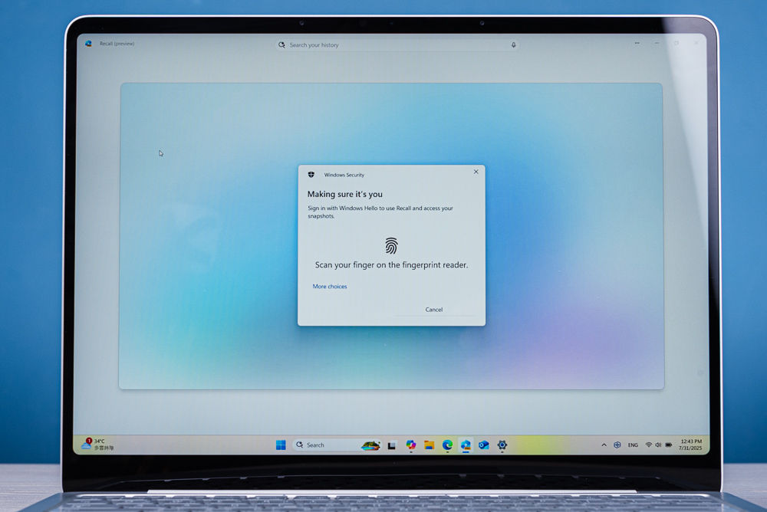Switch input language via ENG indicator

633,445
